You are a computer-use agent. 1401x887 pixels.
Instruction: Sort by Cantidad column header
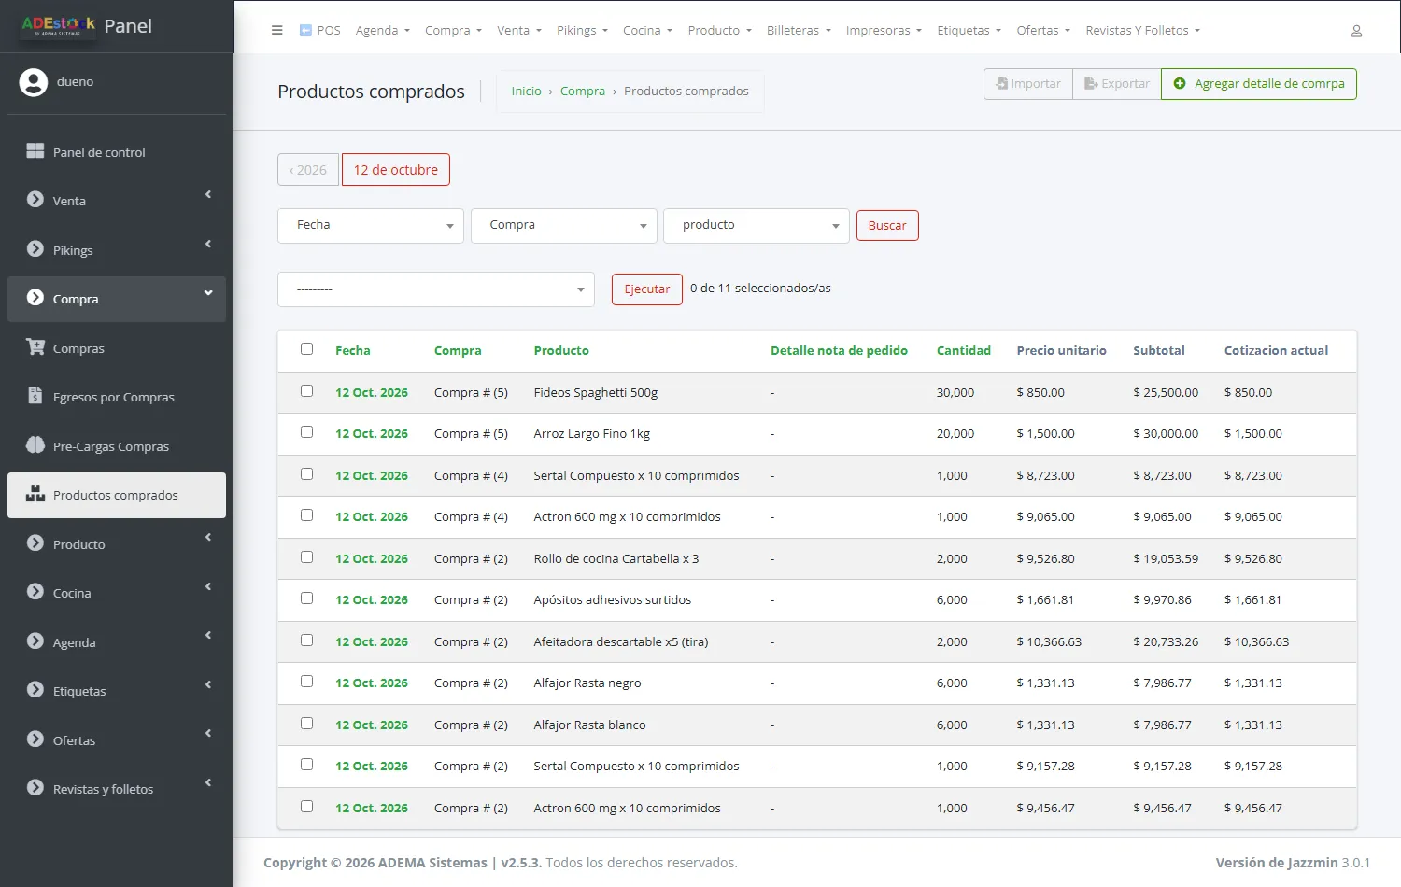964,351
